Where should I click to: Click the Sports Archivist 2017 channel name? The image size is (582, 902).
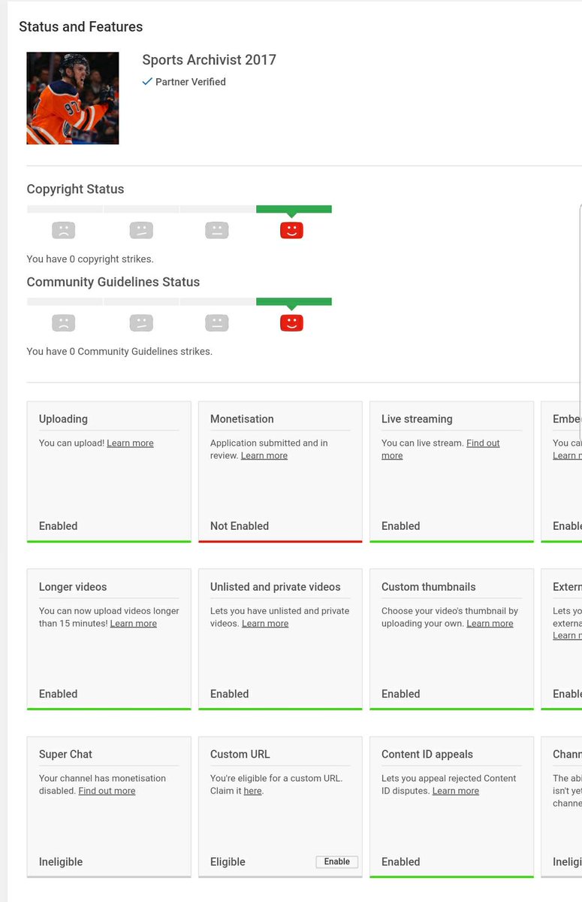coord(210,60)
